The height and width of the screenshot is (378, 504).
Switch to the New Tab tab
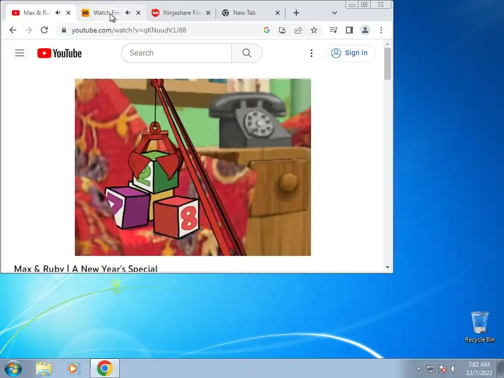click(x=244, y=13)
